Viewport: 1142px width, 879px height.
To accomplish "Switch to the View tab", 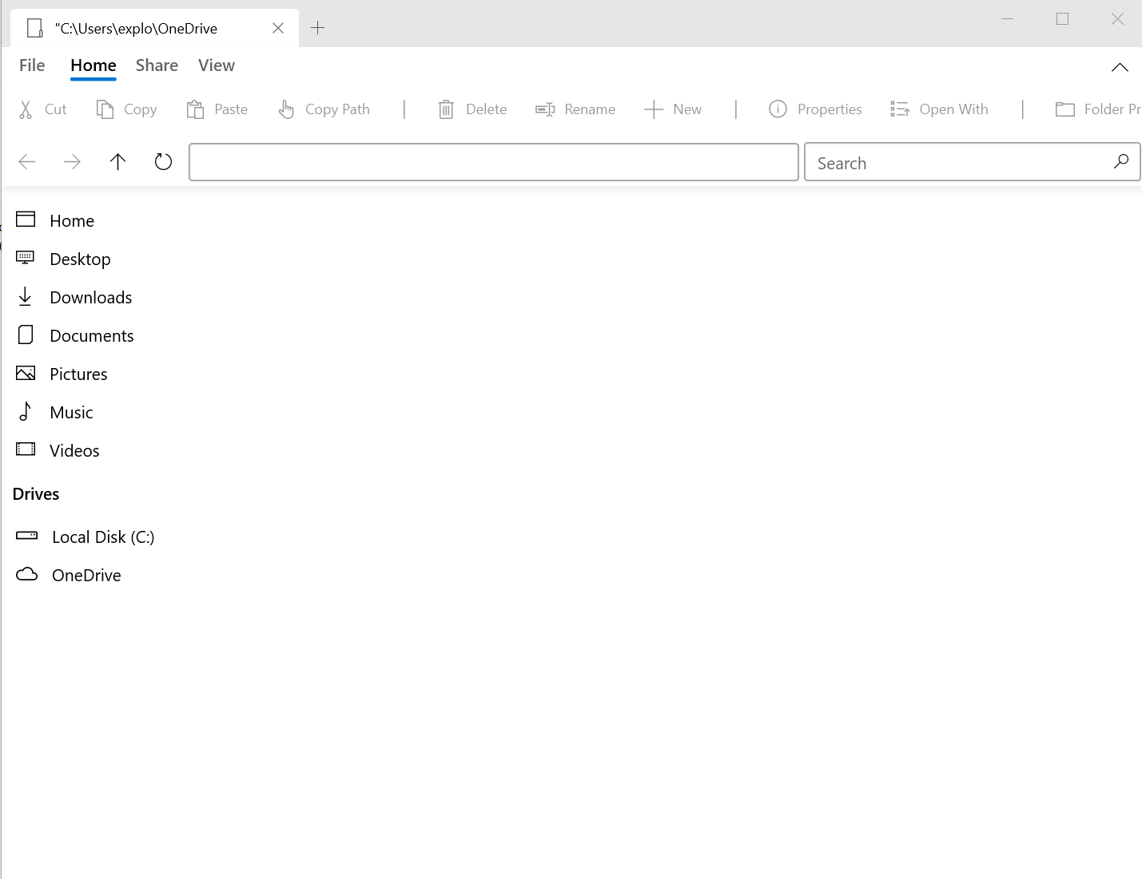I will click(x=216, y=65).
